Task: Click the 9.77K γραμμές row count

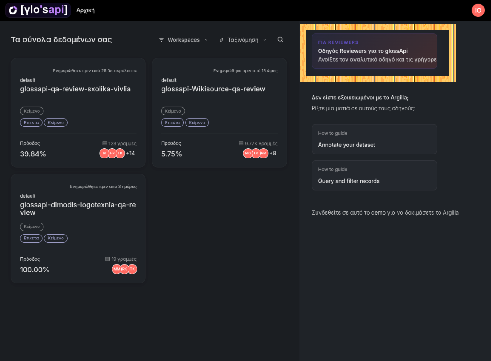Action: 261,143
